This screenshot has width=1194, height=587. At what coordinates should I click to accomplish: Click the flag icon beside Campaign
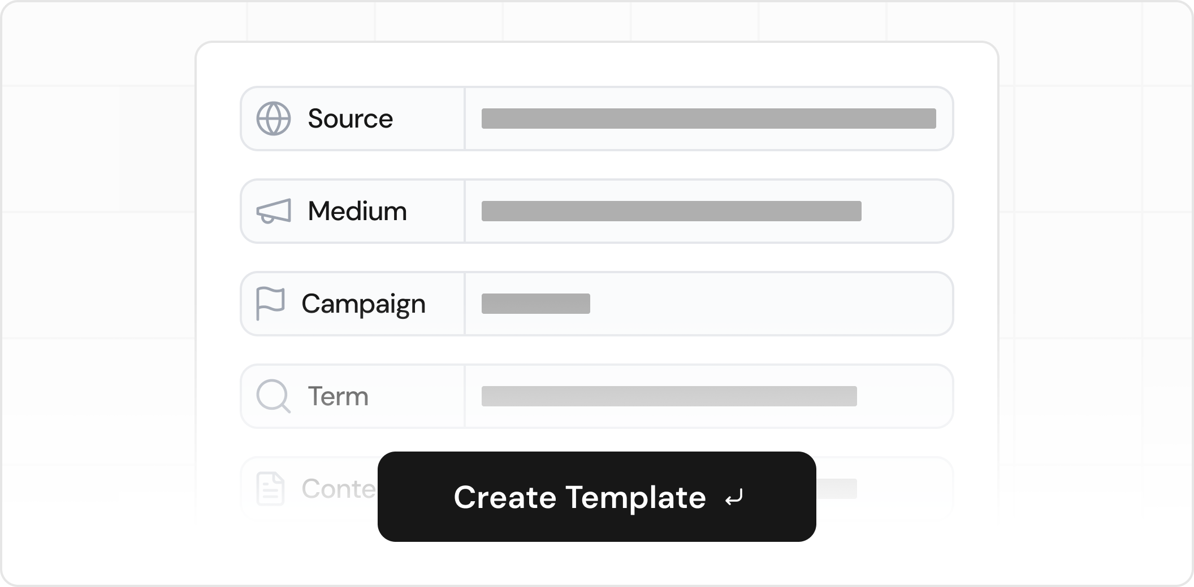pyautogui.click(x=270, y=304)
